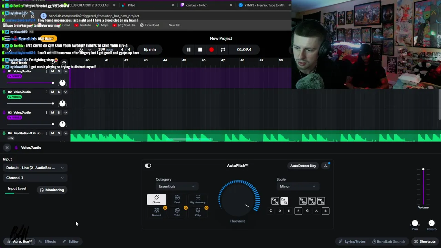Viewport: 441px width, 248px height.
Task: Expand track 04 Meditation chevron
Action: [65, 133]
